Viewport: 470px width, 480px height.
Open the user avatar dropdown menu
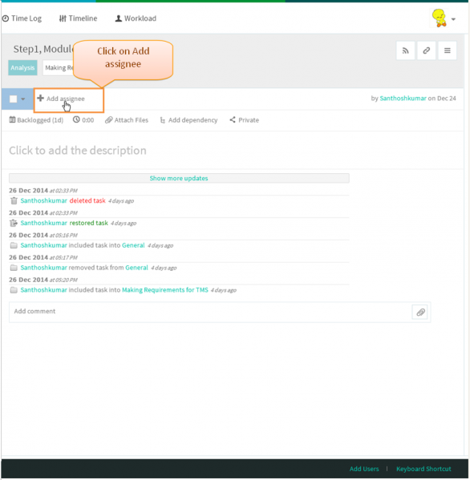[x=444, y=18]
